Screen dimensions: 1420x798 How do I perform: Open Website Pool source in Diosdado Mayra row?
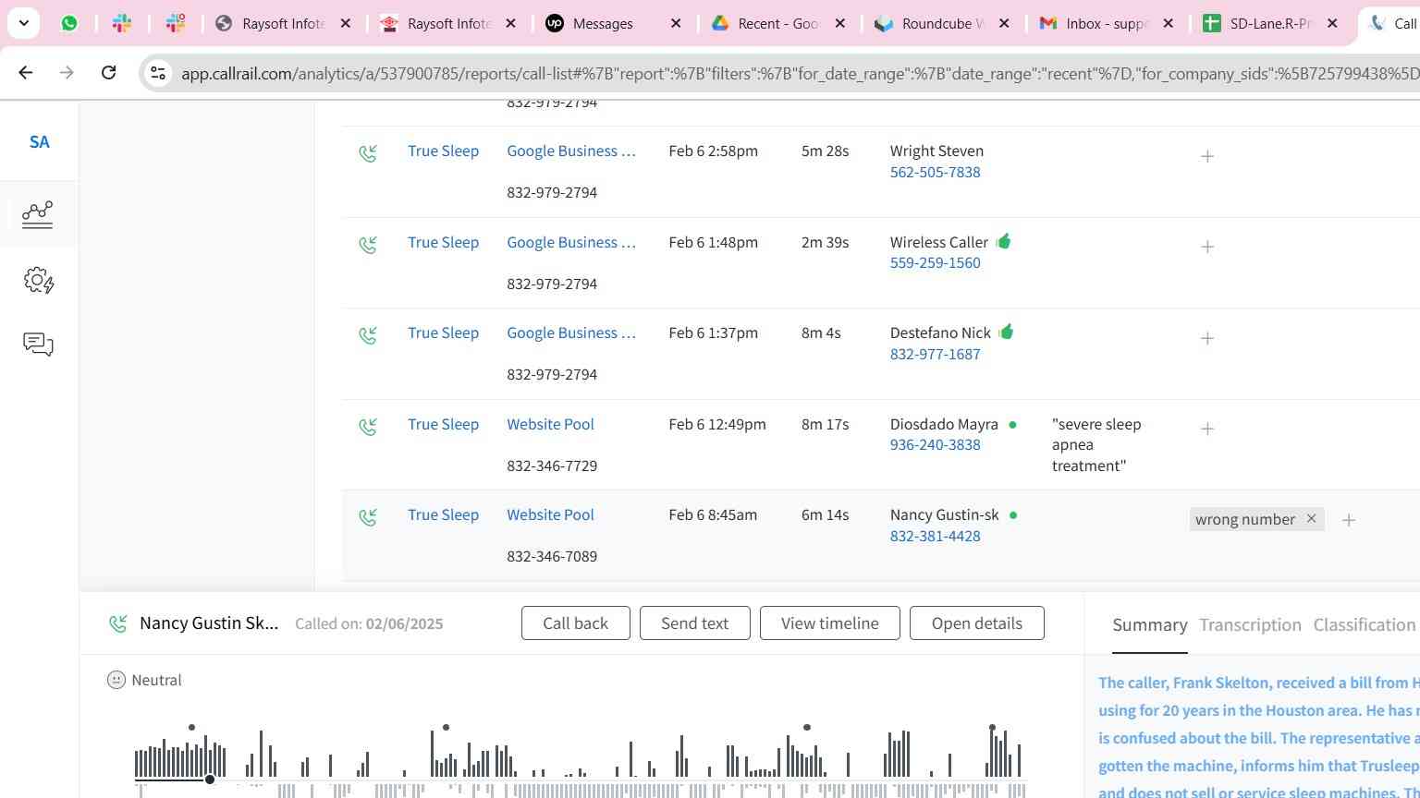[x=550, y=424]
